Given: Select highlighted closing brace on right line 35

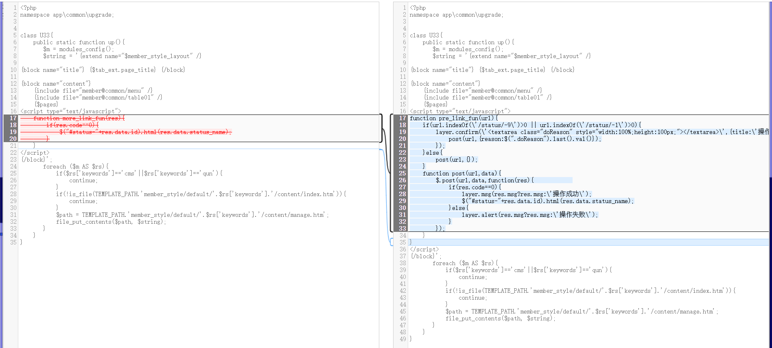Looking at the screenshot, I should 411,242.
